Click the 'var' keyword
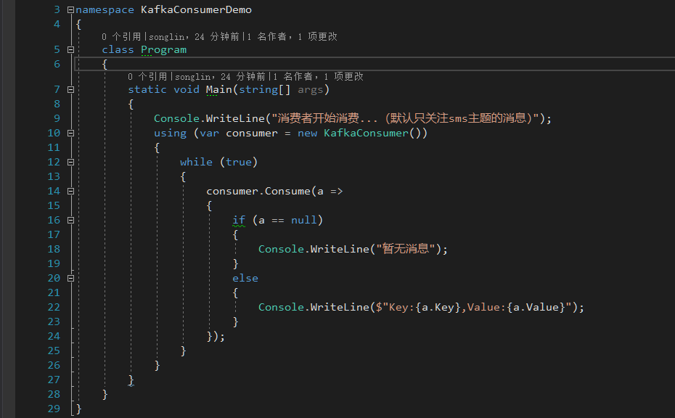This screenshot has height=418, width=675. coord(209,134)
